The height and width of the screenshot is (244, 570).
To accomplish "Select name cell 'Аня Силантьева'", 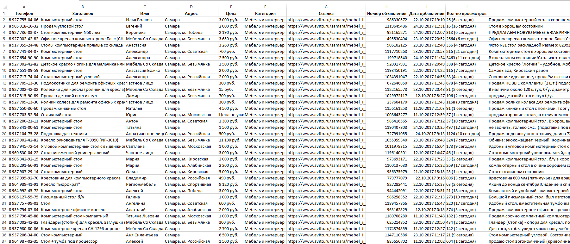I will pyautogui.click(x=145, y=235).
